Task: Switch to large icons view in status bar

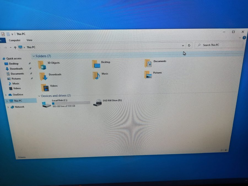Action: 226,150
